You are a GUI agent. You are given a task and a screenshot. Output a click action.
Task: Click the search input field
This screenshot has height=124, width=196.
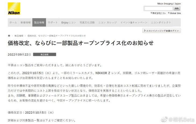click(x=158, y=9)
